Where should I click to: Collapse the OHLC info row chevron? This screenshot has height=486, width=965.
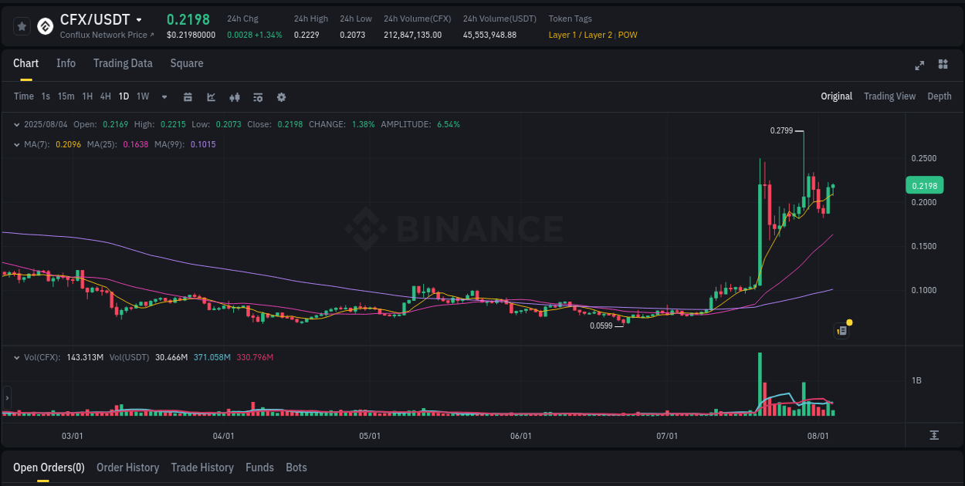pyautogui.click(x=17, y=123)
